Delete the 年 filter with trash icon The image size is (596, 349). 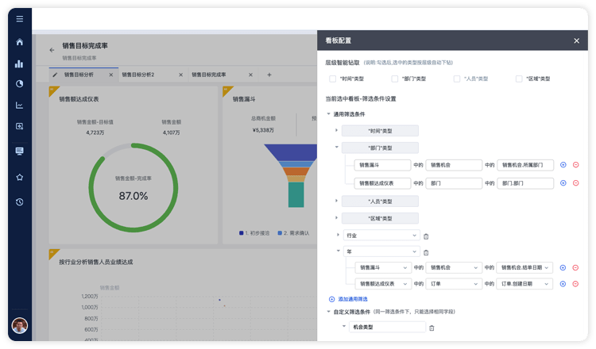pos(426,252)
